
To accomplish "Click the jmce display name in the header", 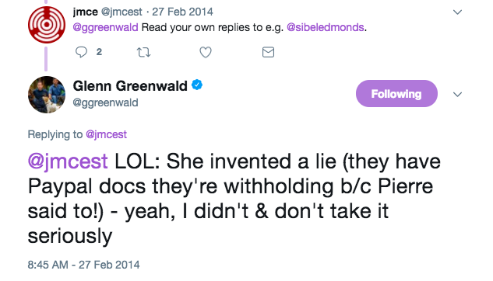I will [85, 12].
